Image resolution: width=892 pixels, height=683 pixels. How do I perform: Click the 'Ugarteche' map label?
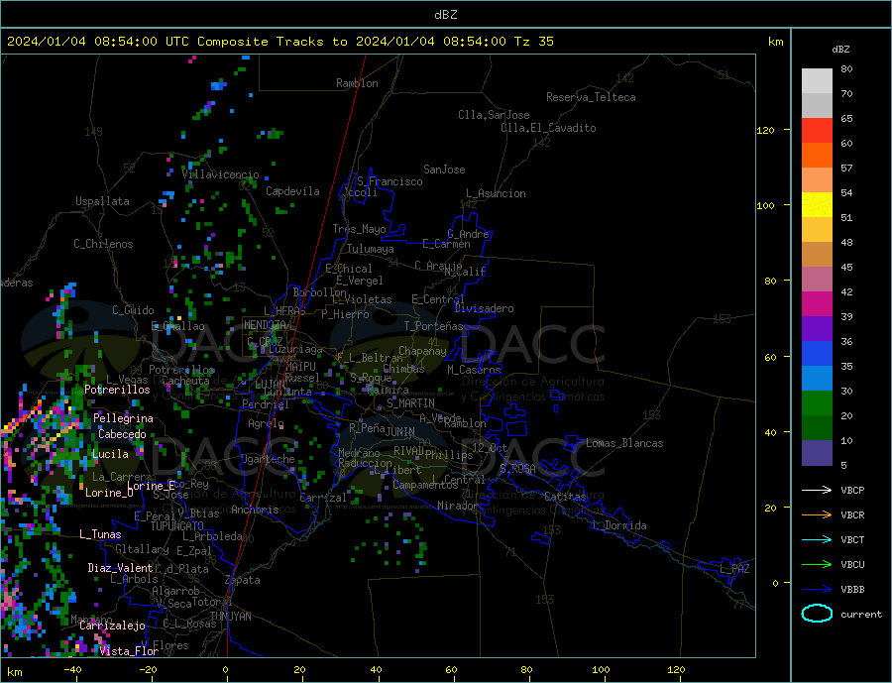pos(268,459)
